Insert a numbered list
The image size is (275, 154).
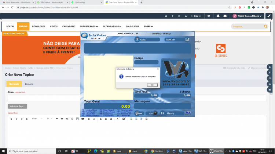(x=94, y=119)
